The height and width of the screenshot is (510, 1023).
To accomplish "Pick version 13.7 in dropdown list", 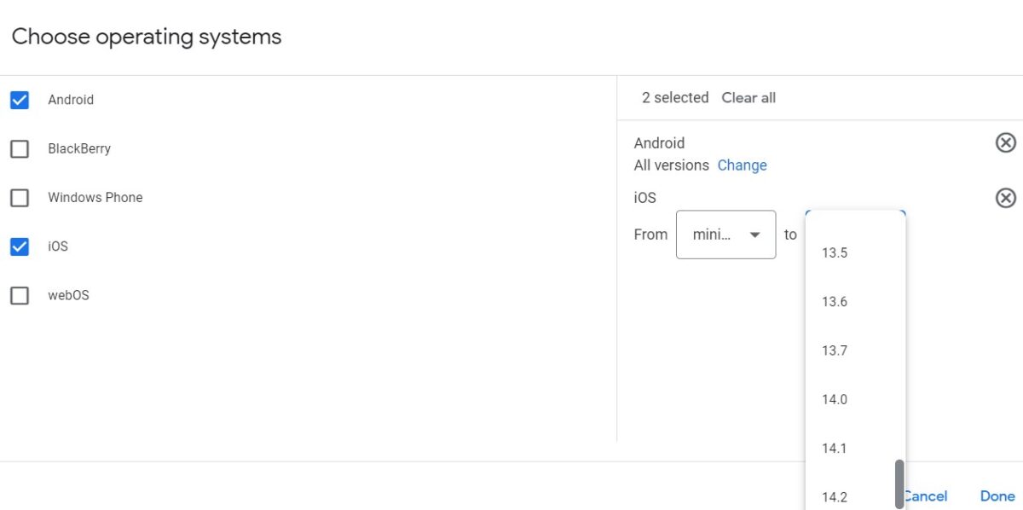I will (835, 351).
